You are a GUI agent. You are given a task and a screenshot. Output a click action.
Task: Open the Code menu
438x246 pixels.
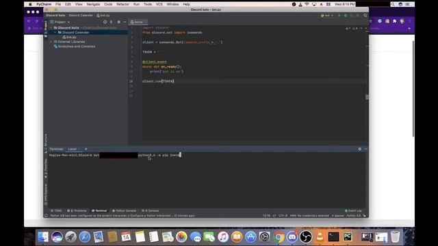108,4
